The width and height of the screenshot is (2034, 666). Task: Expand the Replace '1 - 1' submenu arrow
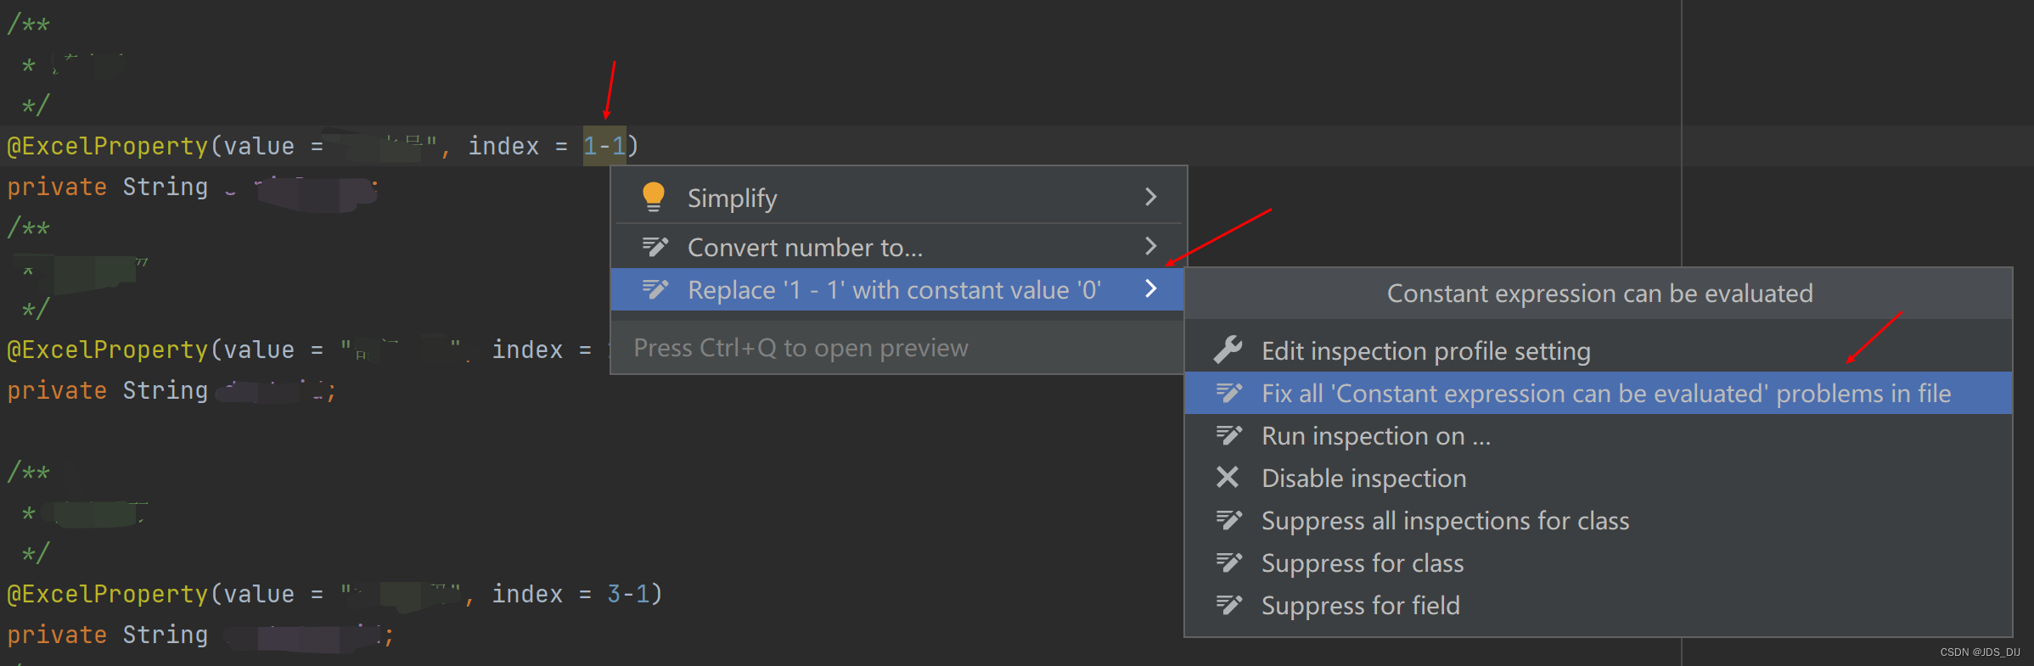pyautogui.click(x=1151, y=288)
